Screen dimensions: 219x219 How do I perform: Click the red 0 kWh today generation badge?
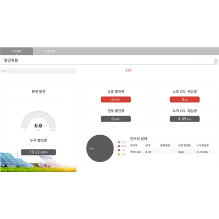[116, 100]
